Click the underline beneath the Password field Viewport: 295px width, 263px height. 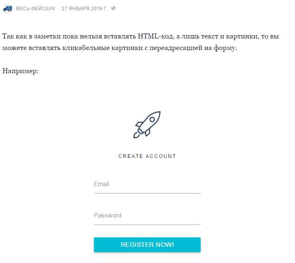pos(147,225)
